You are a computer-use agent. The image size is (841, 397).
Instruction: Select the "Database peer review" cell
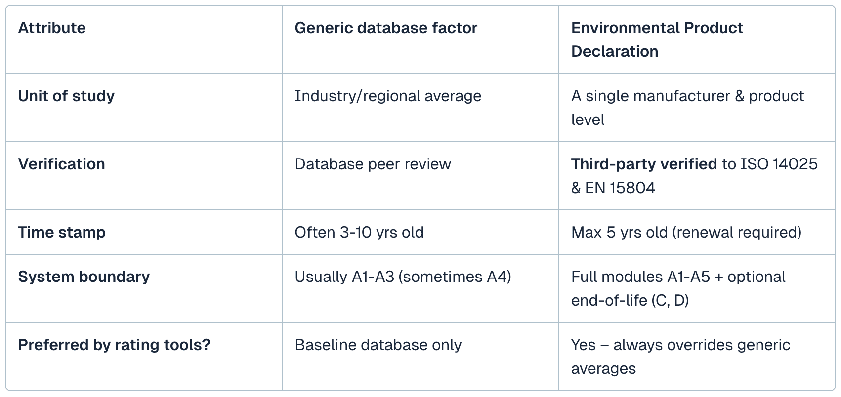[373, 164]
